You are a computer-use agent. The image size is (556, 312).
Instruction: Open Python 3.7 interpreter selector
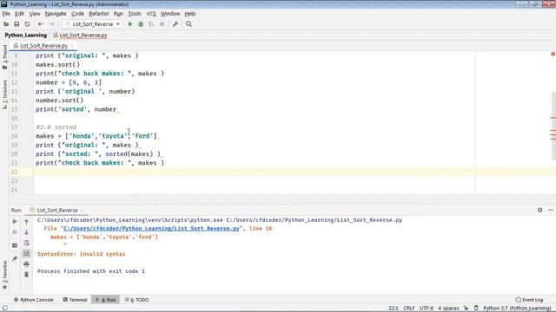[x=517, y=309]
